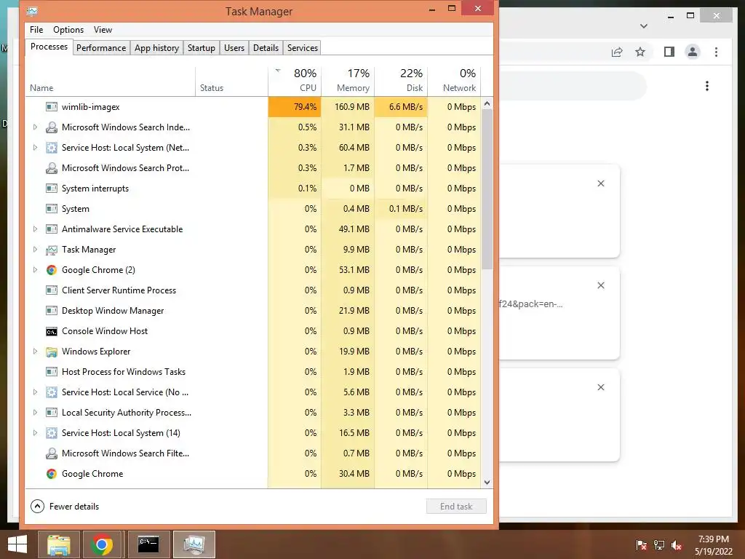This screenshot has width=745, height=559.
Task: Open the View menu
Action: tap(103, 29)
